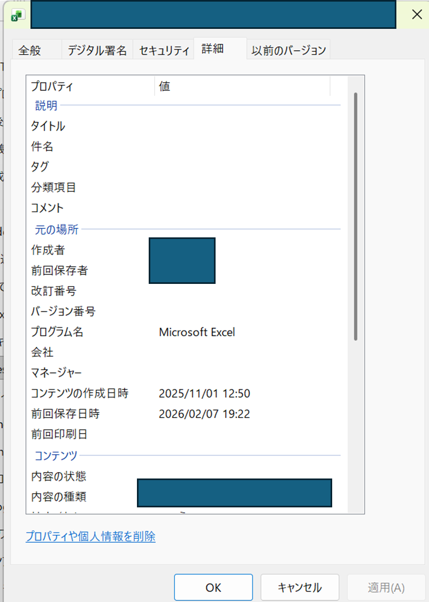Switch to the 全般 tab
Image resolution: width=429 pixels, height=602 pixels.
coord(29,51)
